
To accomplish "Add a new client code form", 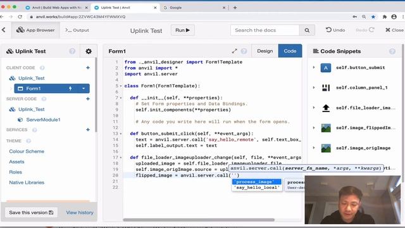I will click(x=88, y=68).
